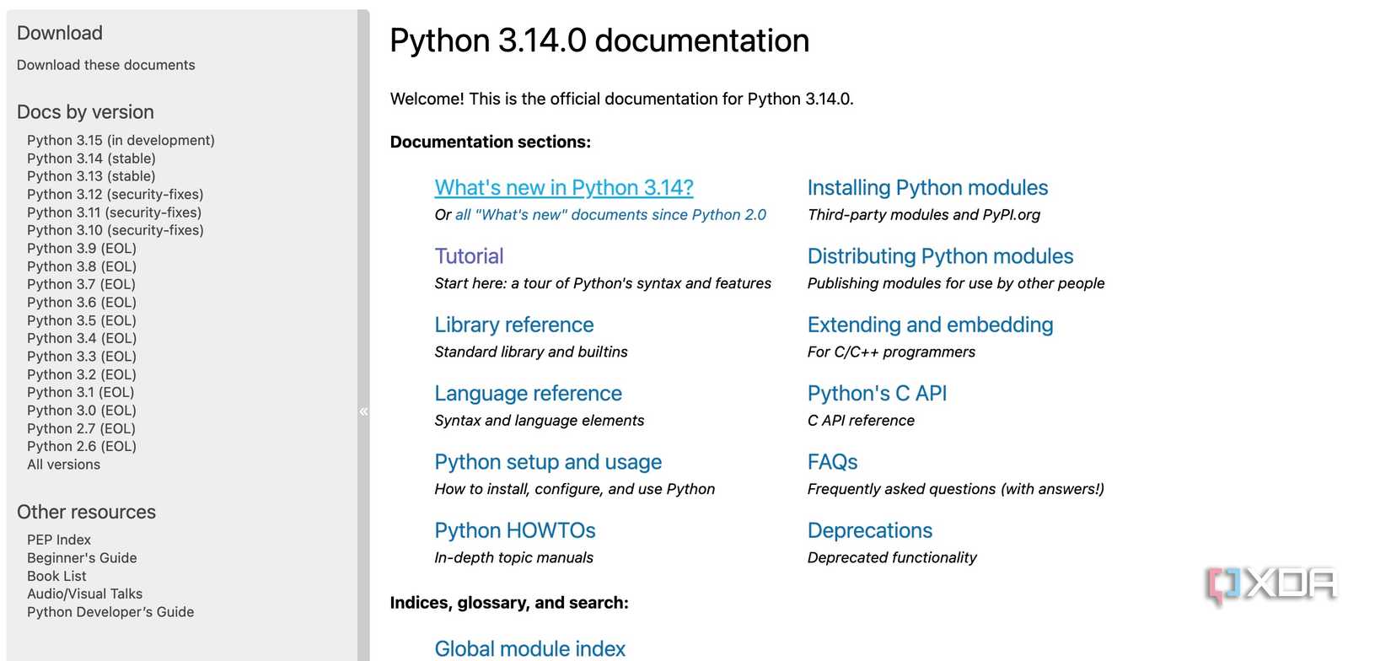Go to Python 3.3 (EOL) docs
This screenshot has height=661, width=1391.
tap(82, 357)
